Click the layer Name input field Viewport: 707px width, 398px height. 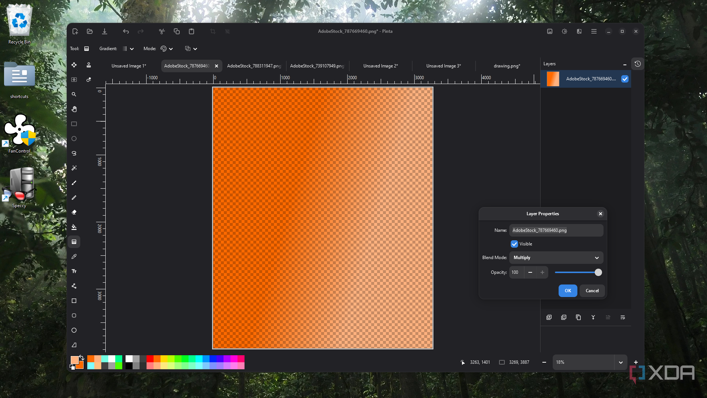(x=556, y=230)
